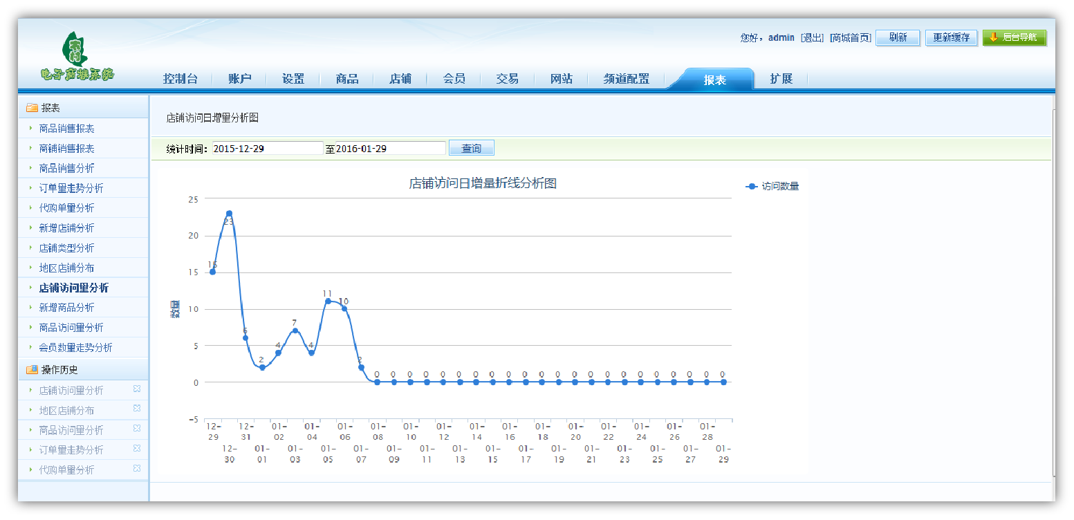Switch to the 商品 top navigation tab
The height and width of the screenshot is (520, 1074).
[346, 79]
